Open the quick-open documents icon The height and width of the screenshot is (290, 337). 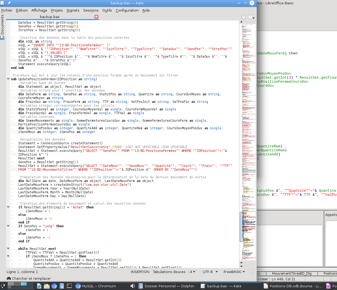(244, 17)
